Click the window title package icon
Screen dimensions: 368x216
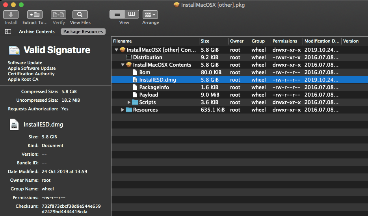point(177,5)
